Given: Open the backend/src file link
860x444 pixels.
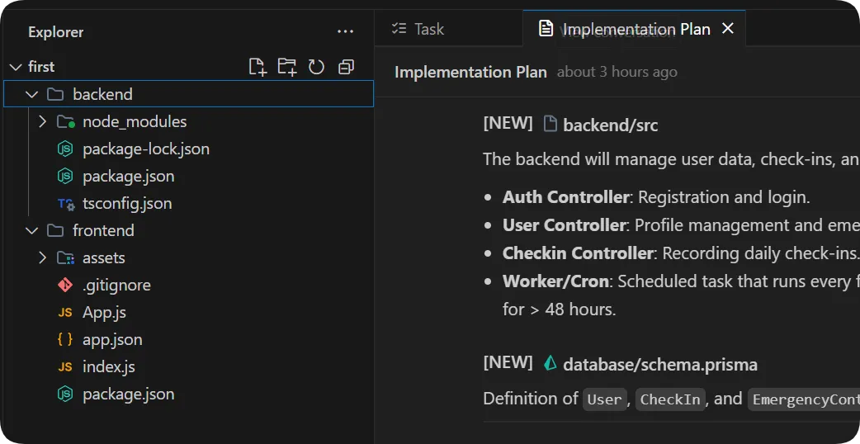Looking at the screenshot, I should [x=610, y=125].
